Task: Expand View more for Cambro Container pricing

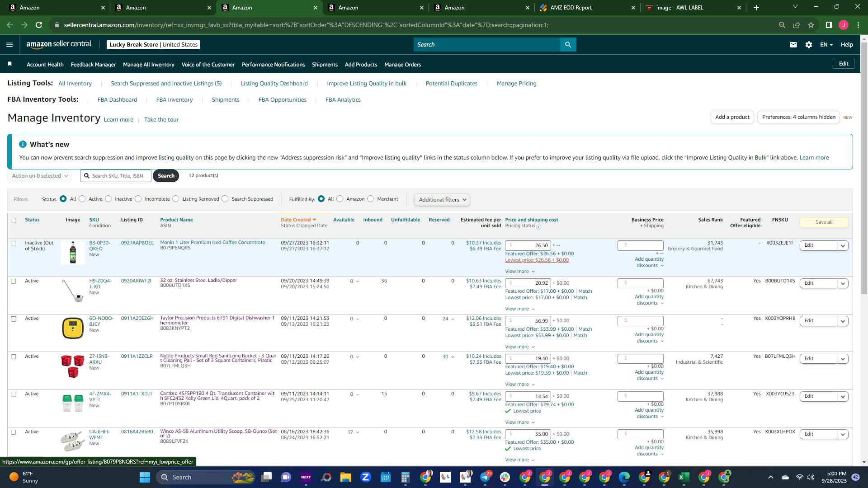Action: pos(520,422)
